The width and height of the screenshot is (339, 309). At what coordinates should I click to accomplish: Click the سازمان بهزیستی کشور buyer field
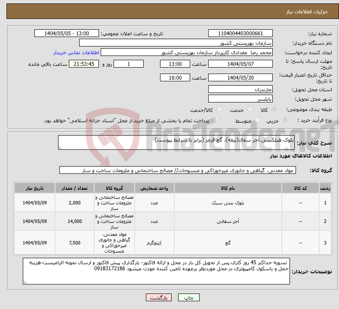(x=176, y=43)
